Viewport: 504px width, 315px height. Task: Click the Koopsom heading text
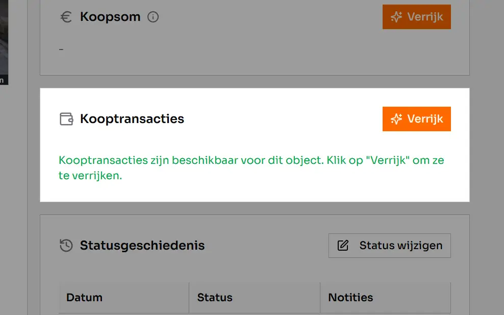click(110, 16)
